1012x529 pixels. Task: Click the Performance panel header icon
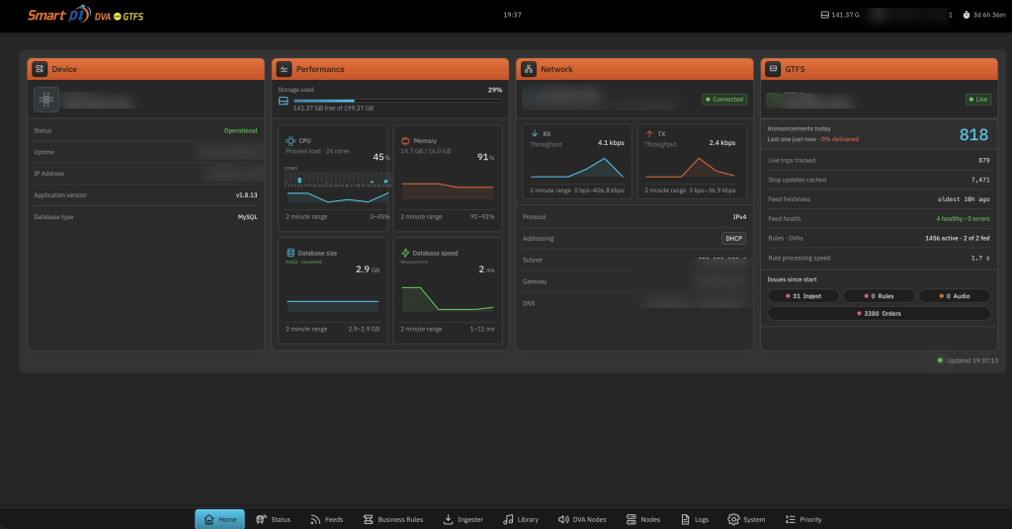(284, 69)
